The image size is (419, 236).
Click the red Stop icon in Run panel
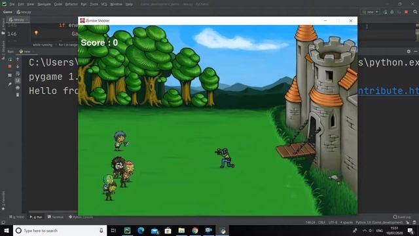pos(10,66)
